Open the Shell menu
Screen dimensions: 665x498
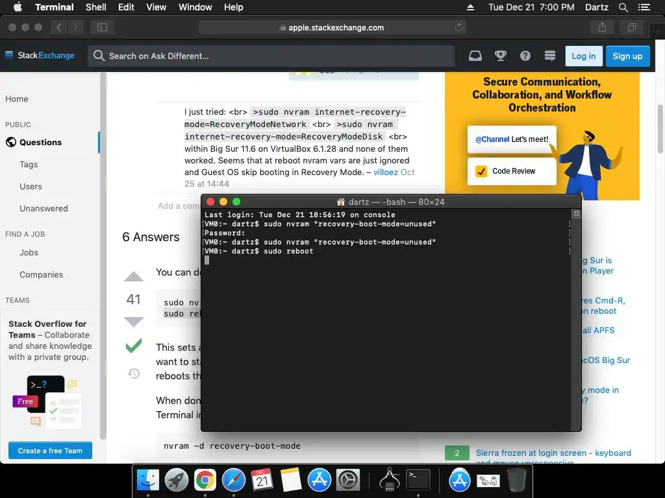coord(96,7)
